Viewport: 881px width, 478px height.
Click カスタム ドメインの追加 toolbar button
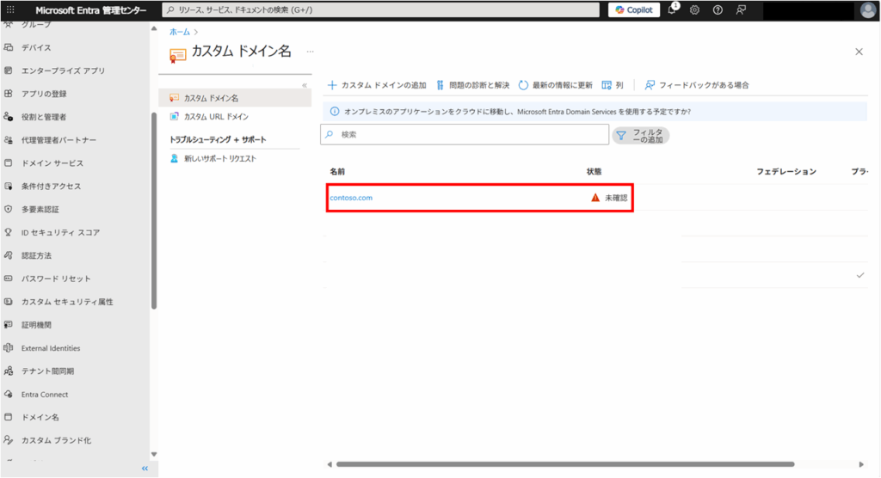pos(377,85)
